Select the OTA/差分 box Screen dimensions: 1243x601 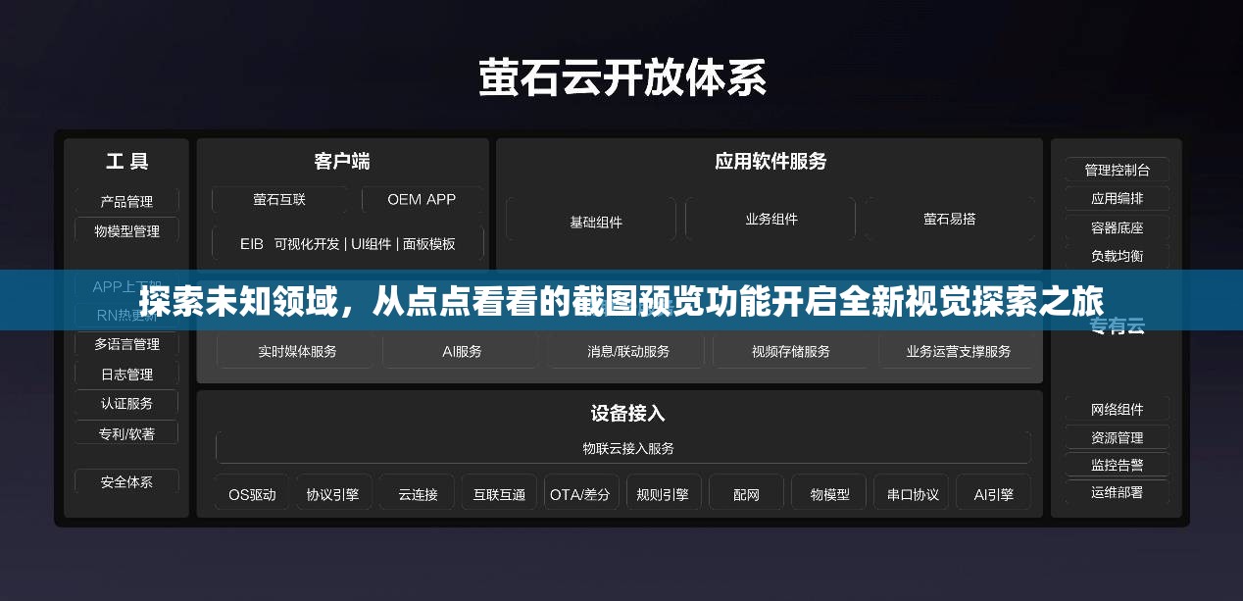tap(580, 494)
